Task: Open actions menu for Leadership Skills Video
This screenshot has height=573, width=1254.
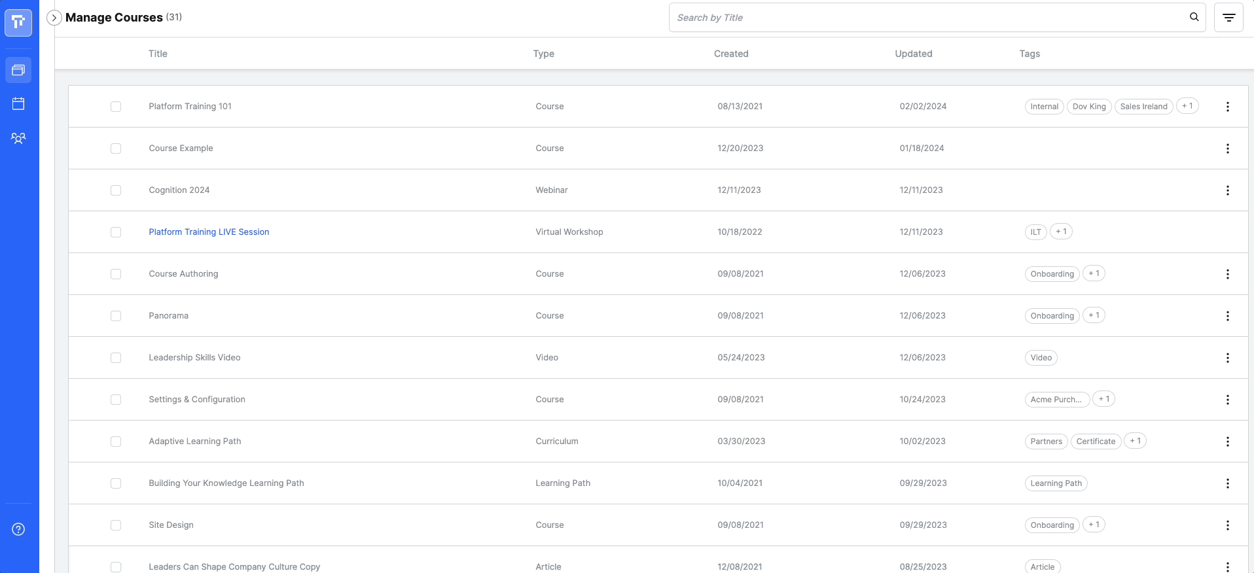Action: pyautogui.click(x=1227, y=358)
